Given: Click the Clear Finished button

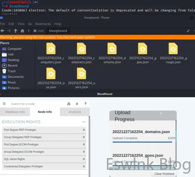Looking at the screenshot, I should click(x=164, y=174).
